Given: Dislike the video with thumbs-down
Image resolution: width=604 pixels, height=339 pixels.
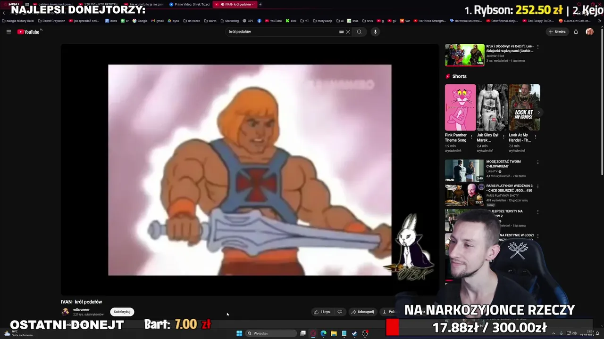Looking at the screenshot, I should coord(340,312).
